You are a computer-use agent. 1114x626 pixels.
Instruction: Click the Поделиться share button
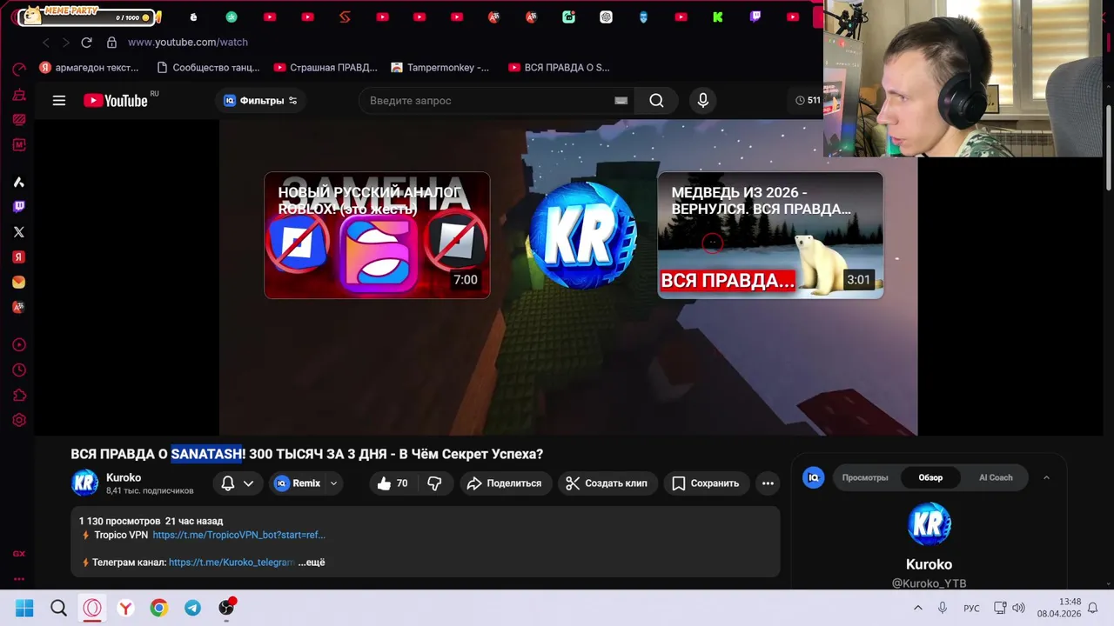[x=505, y=483]
